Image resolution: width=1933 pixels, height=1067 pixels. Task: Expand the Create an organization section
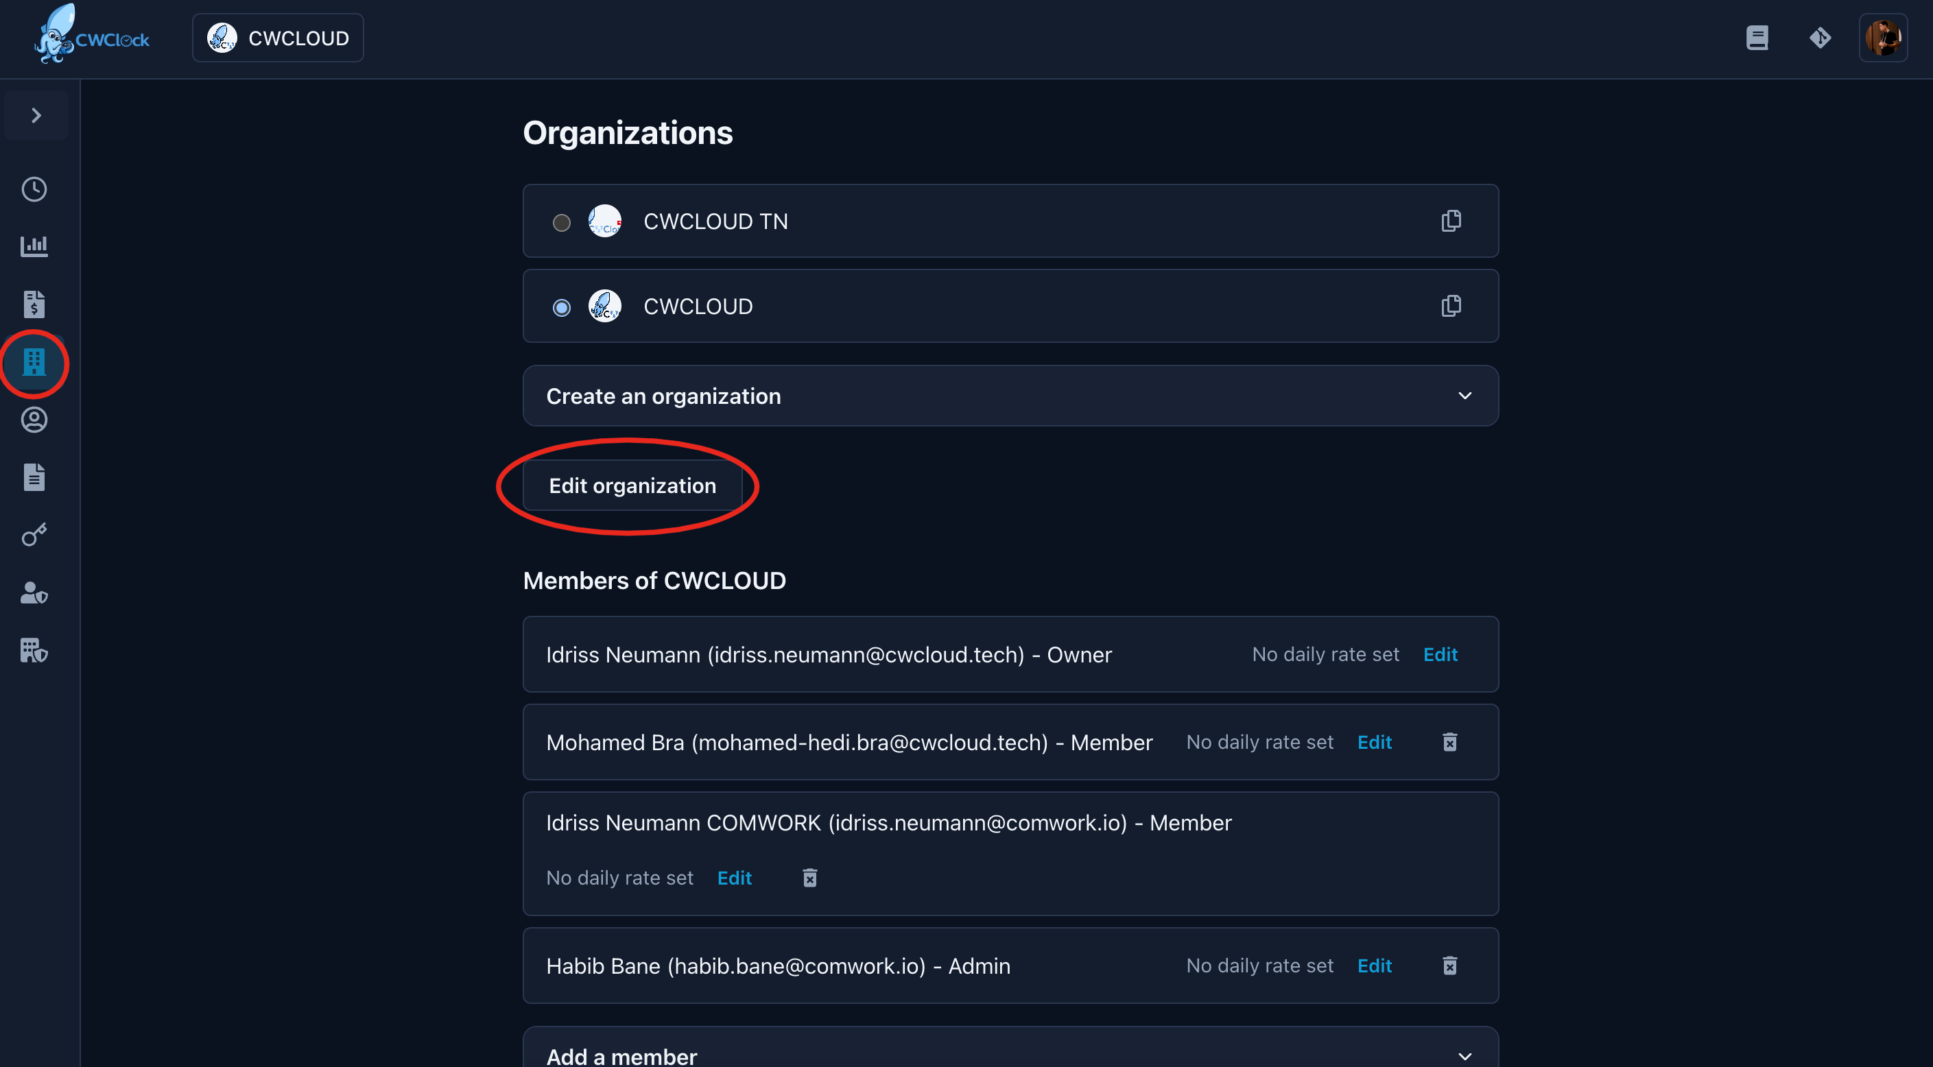pos(1011,396)
